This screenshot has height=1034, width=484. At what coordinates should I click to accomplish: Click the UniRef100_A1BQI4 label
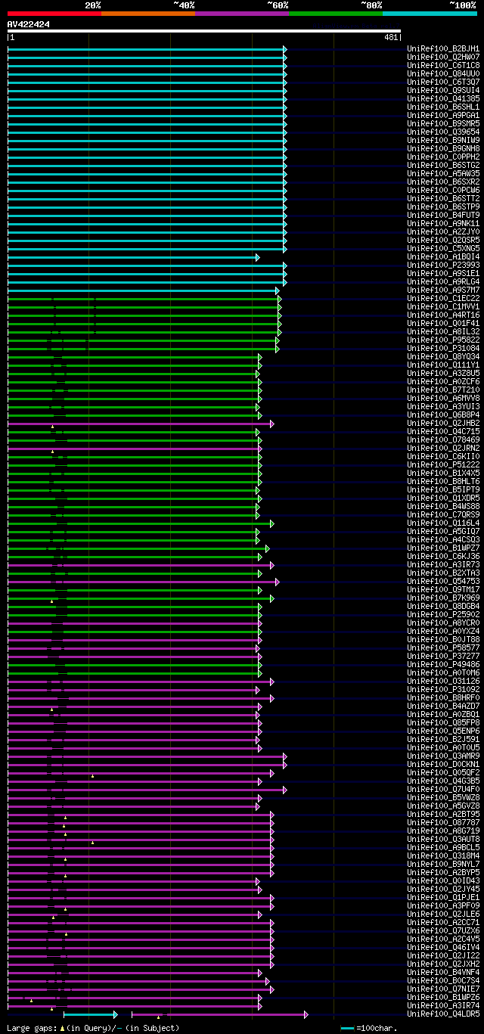(x=443, y=256)
